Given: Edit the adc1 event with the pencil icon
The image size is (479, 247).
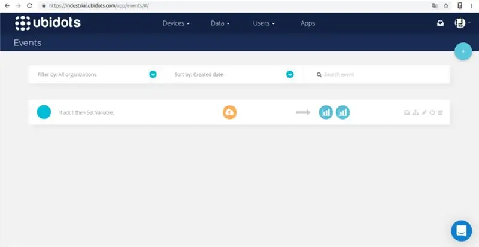Looking at the screenshot, I should (x=424, y=112).
